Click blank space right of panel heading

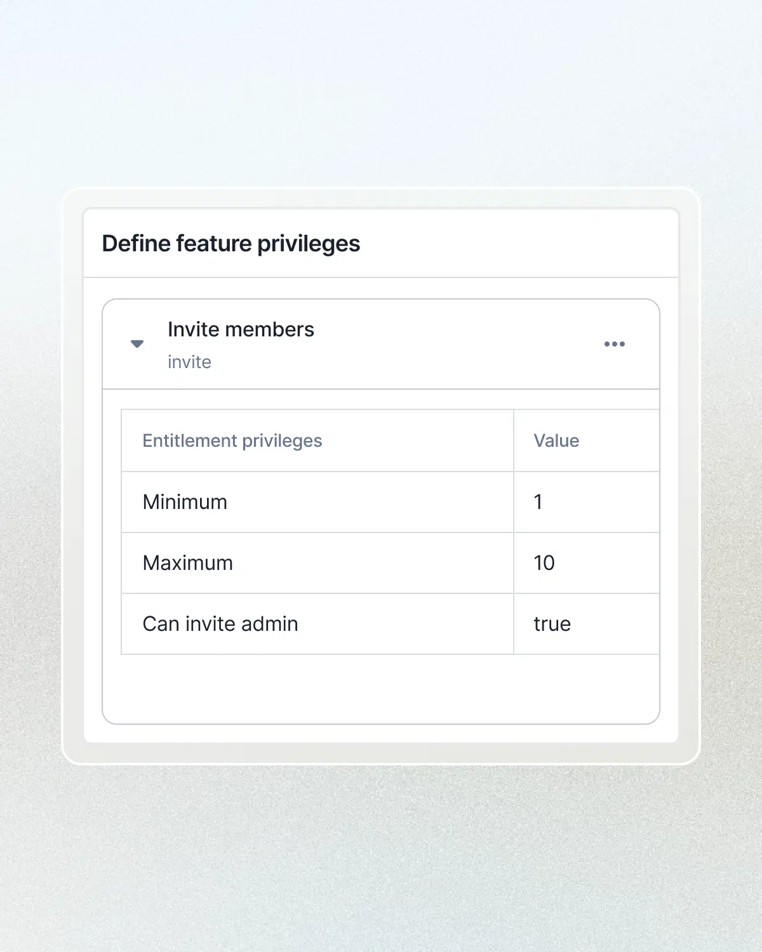pos(521,244)
